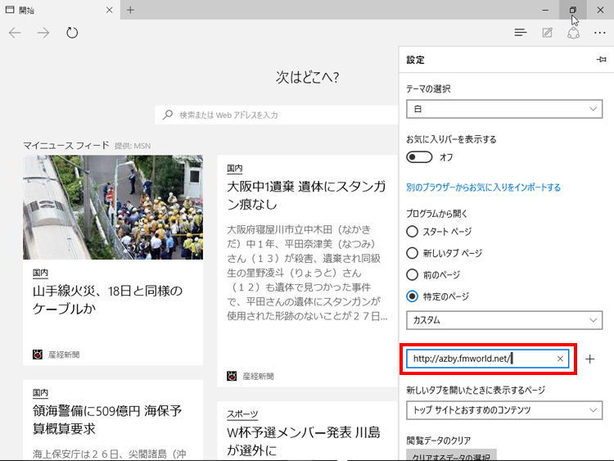Choose the 前のページ radio button
This screenshot has width=614, height=461.
point(412,274)
